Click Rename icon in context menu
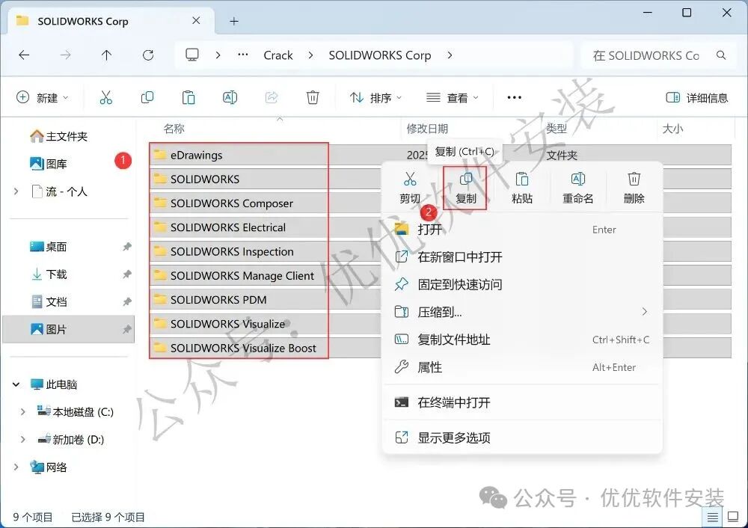The image size is (748, 528). coord(577,179)
